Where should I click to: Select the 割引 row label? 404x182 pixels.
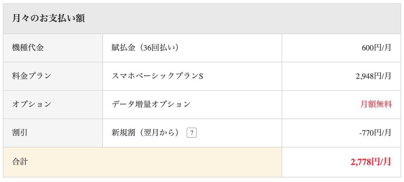[x=20, y=132]
